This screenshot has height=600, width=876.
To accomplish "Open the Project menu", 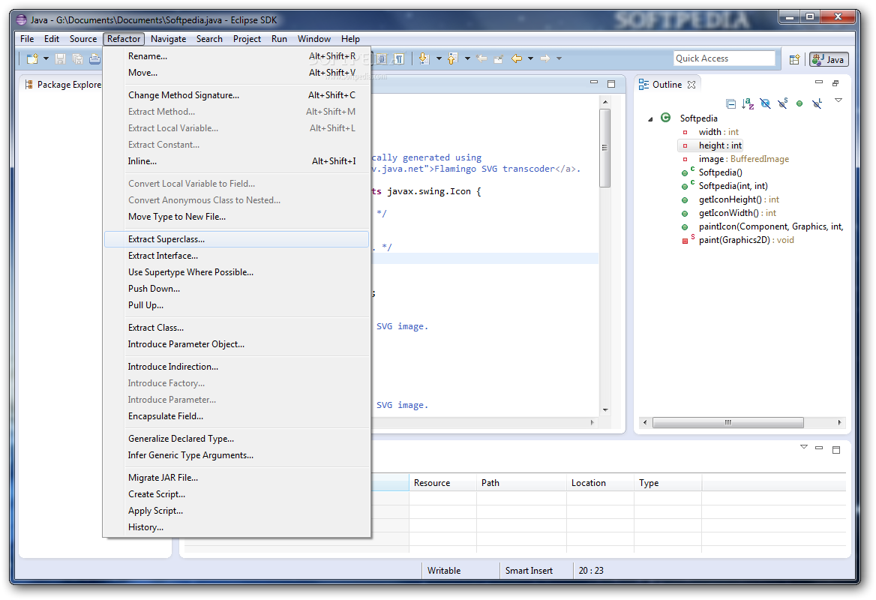I will pos(247,39).
